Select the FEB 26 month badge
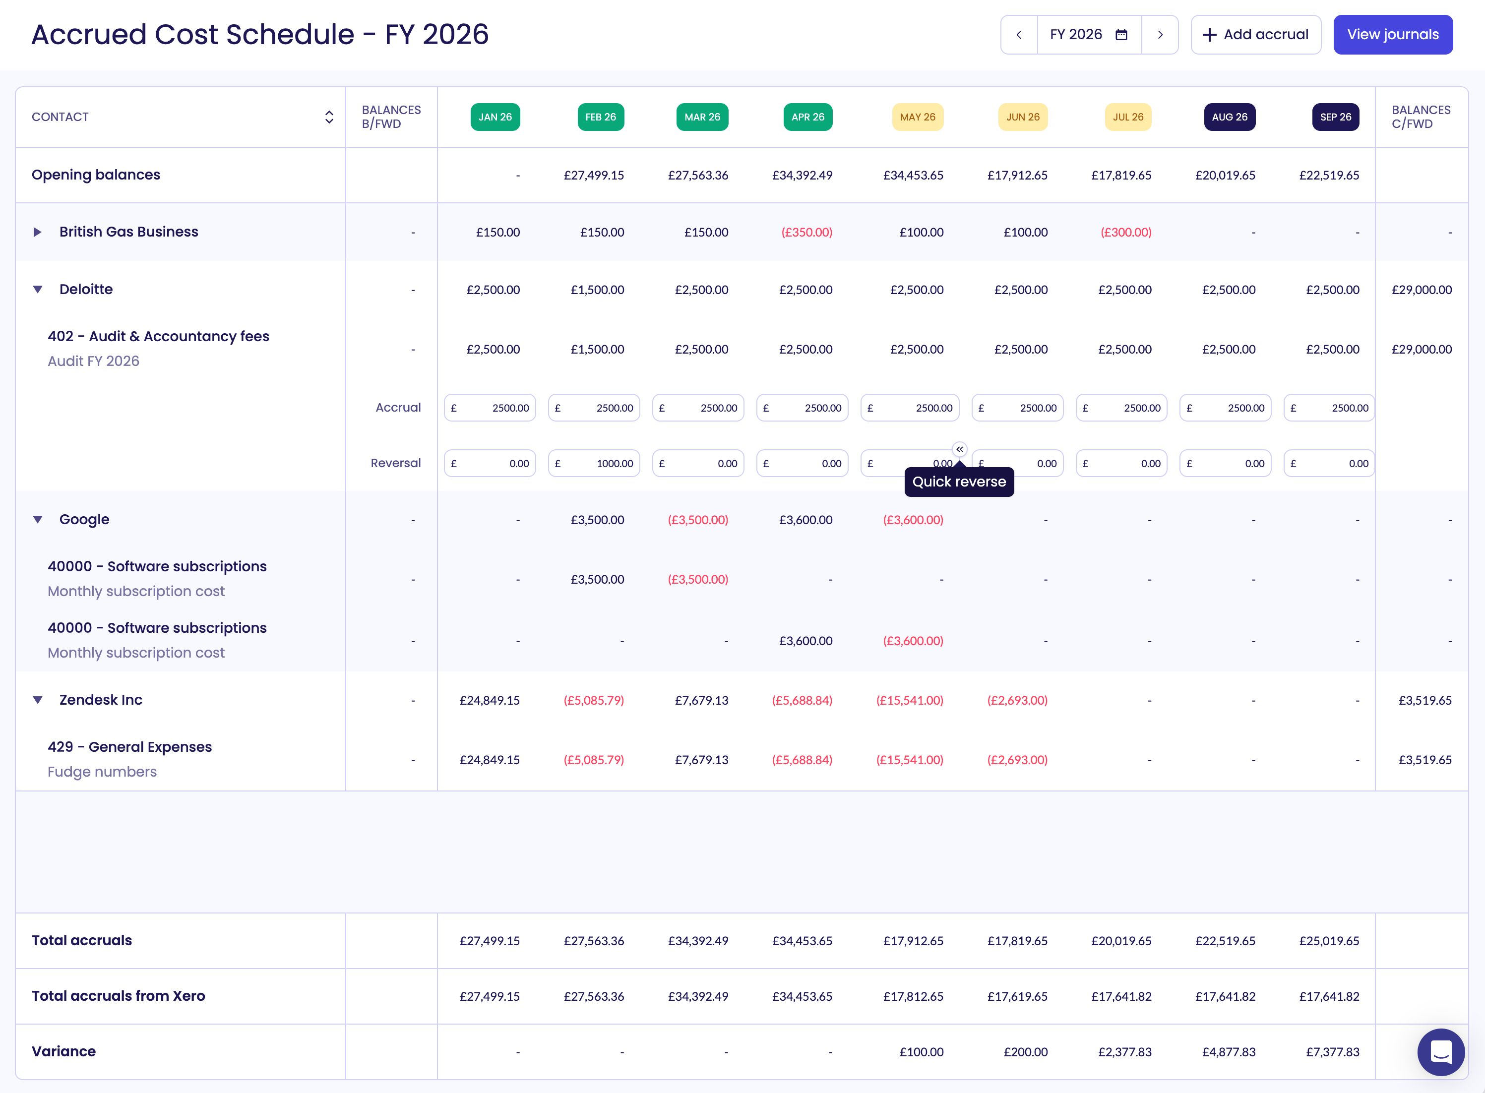1485x1093 pixels. click(600, 117)
